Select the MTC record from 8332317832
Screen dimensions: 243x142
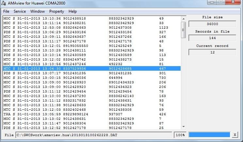(x=92, y=100)
